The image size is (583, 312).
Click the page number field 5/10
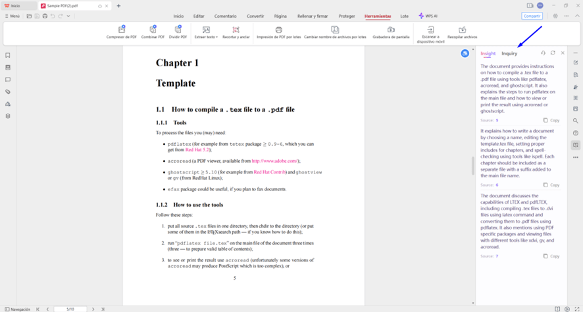click(x=70, y=309)
